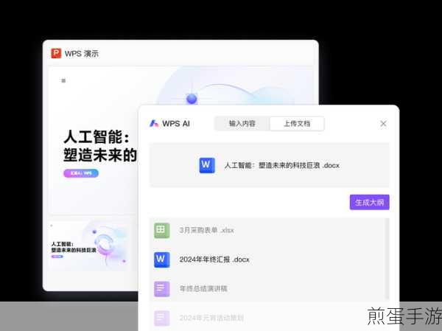Click the WPS AI logo icon
Screen dimensions: 442x331
pos(154,123)
